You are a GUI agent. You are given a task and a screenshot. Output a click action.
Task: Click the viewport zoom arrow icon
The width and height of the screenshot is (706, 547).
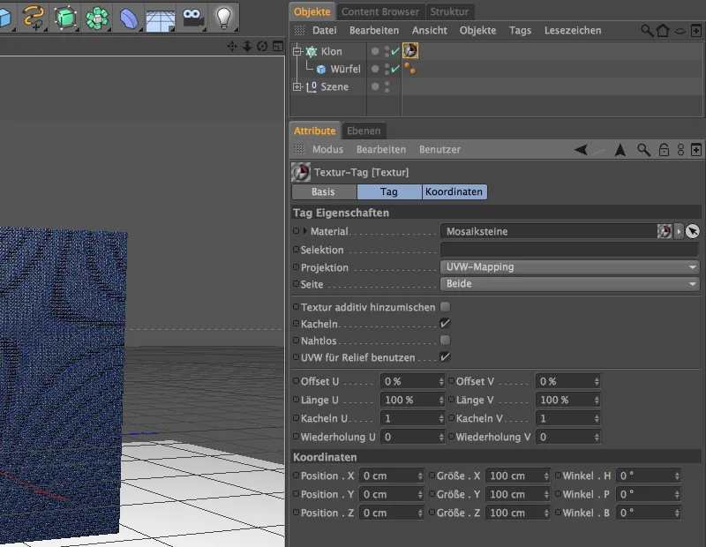pos(247,46)
